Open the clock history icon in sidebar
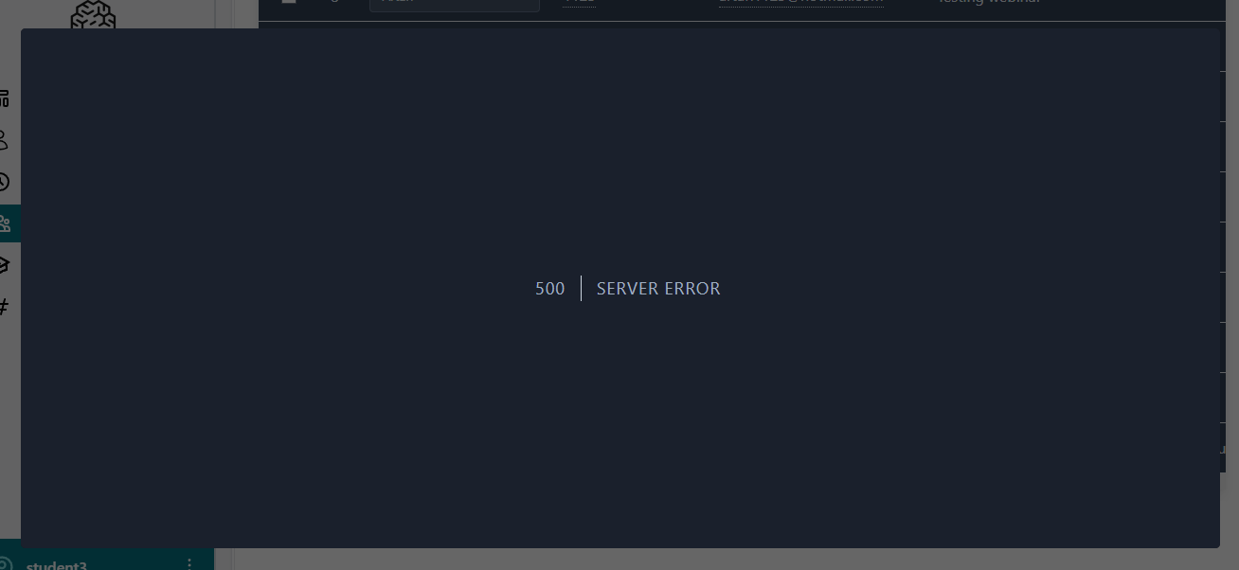This screenshot has width=1239, height=570. [5, 182]
